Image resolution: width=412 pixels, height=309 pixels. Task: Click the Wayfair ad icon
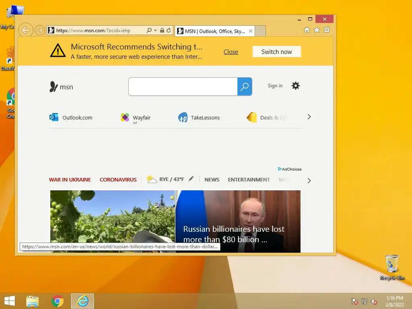[125, 117]
